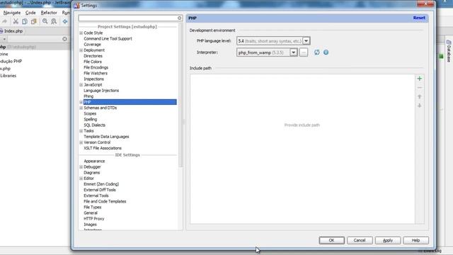Select Phing settings item

tap(88, 96)
